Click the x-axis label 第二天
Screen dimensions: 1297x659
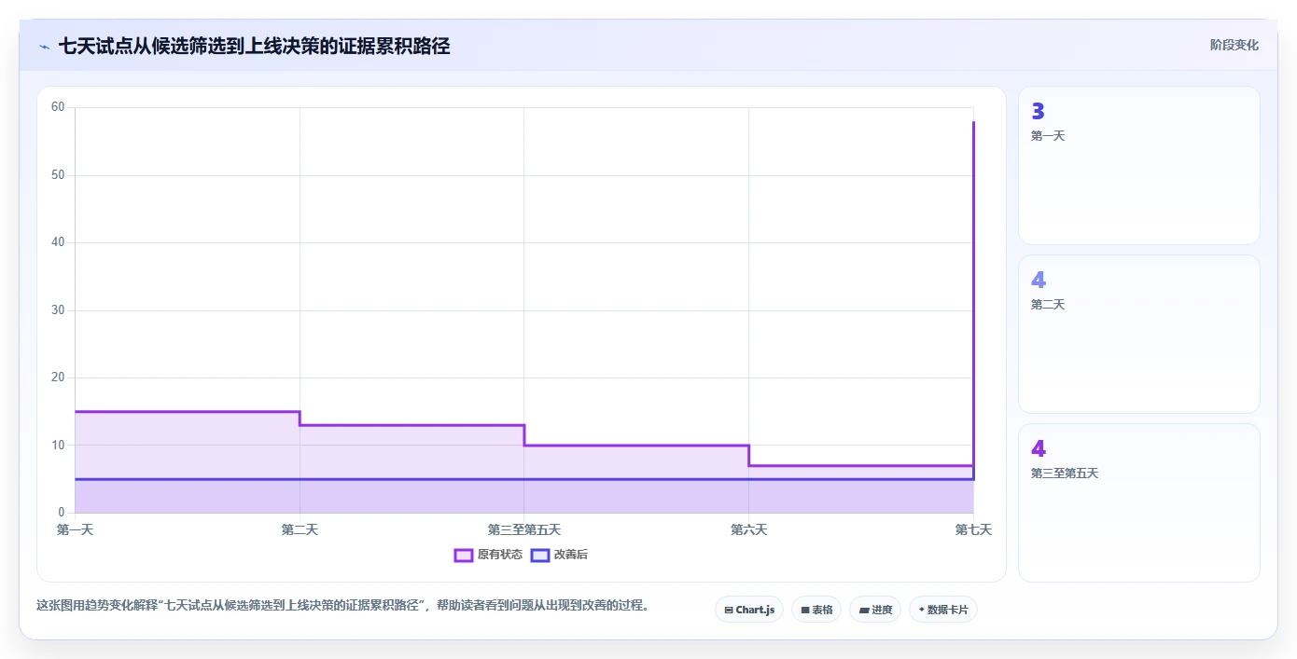300,529
